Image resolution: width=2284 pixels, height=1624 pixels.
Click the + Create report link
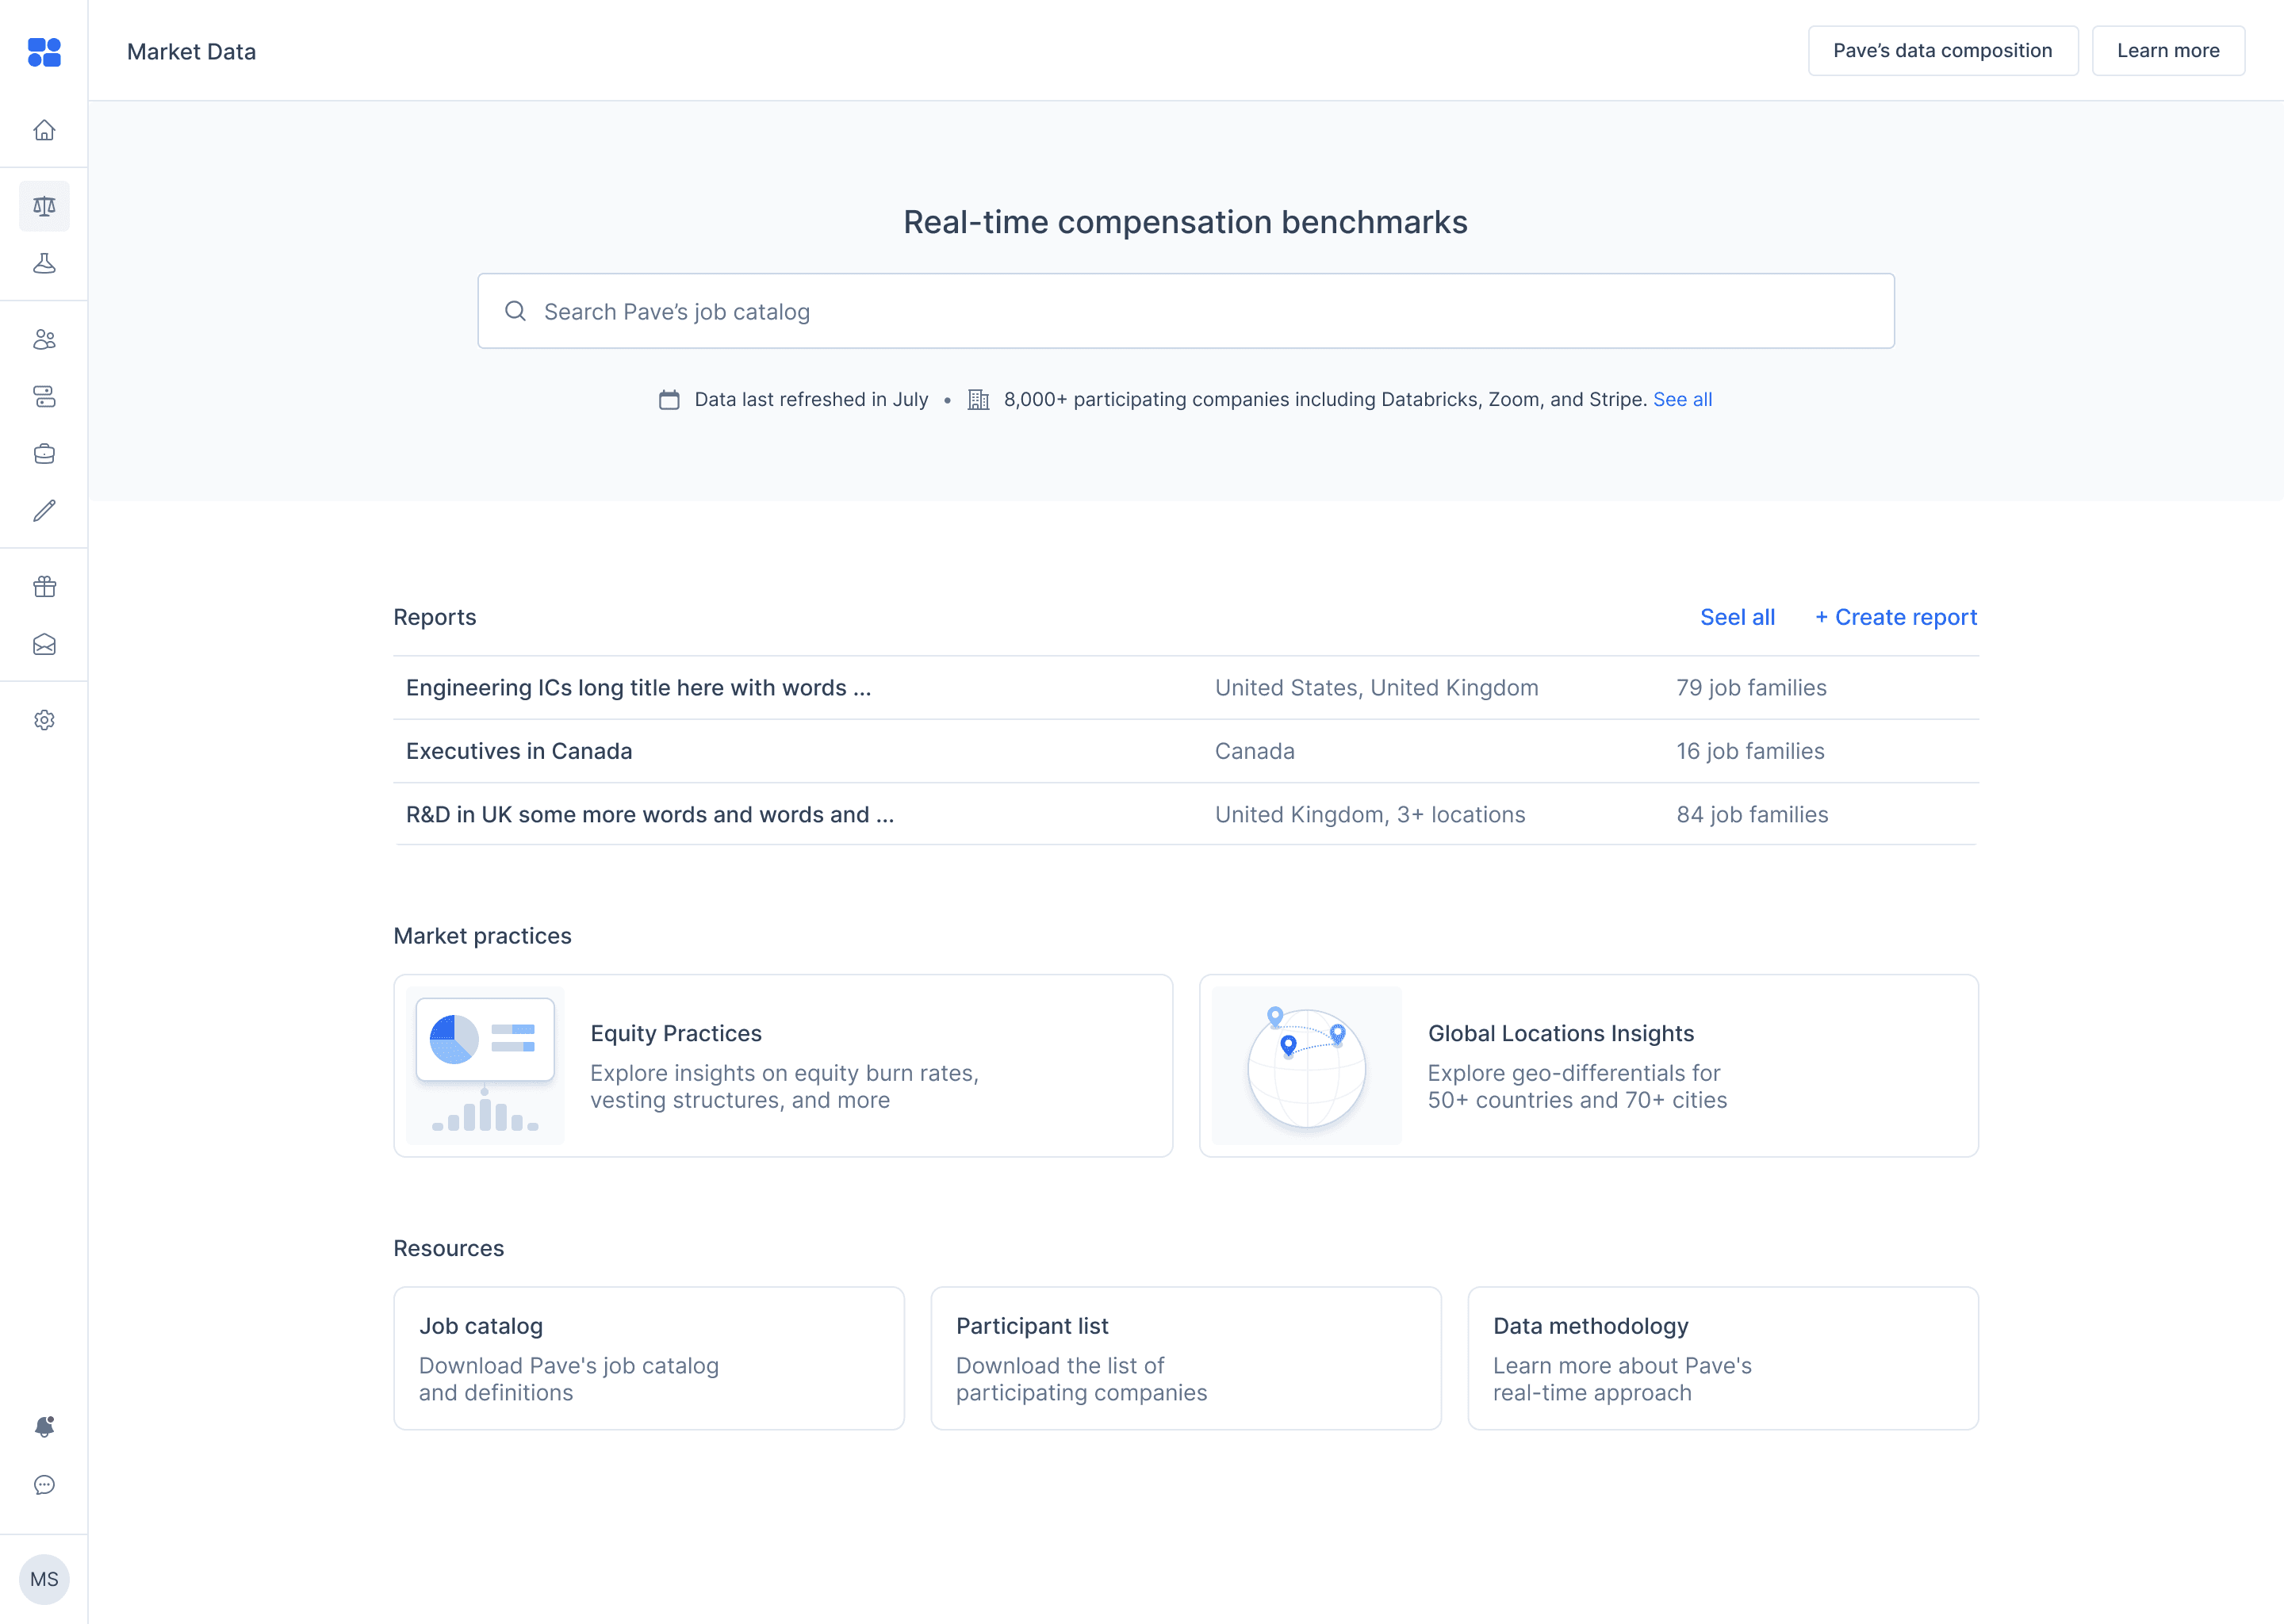coord(1896,617)
